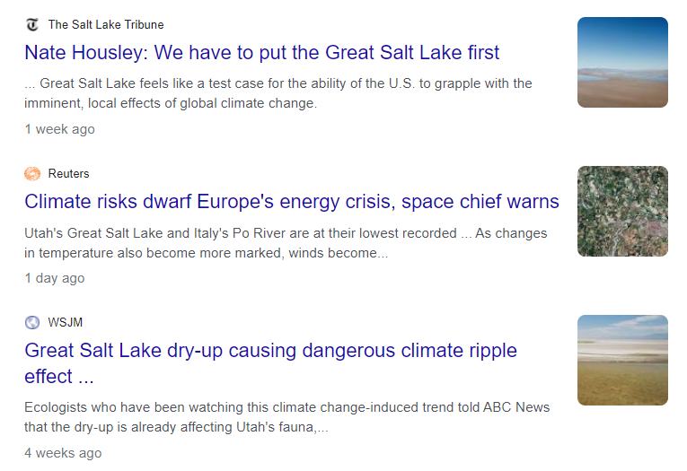Click the '1 day ago' timestamp
The width and height of the screenshot is (687, 471).
(x=55, y=278)
